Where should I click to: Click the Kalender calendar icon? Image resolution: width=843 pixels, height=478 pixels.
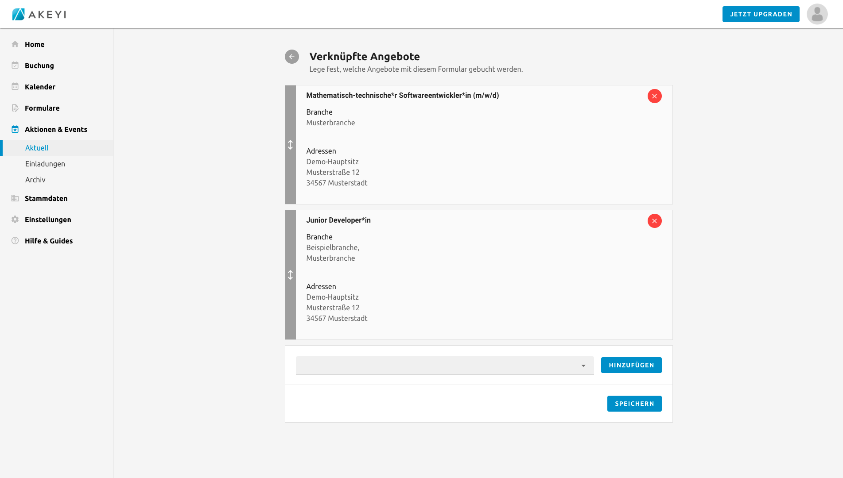[15, 87]
